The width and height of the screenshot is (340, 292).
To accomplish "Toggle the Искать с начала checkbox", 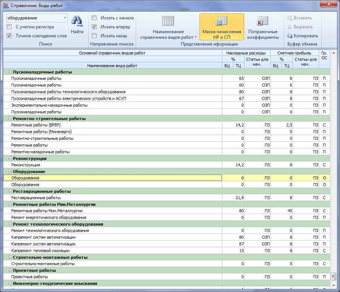I will (x=94, y=18).
